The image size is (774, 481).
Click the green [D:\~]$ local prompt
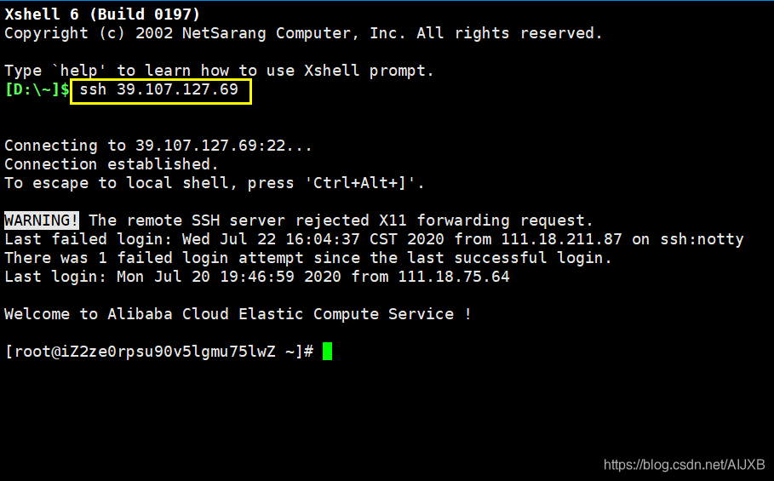[37, 89]
